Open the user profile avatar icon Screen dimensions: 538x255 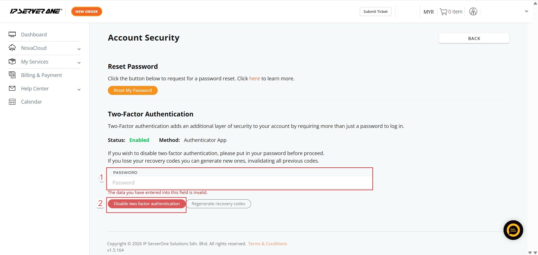pyautogui.click(x=473, y=11)
